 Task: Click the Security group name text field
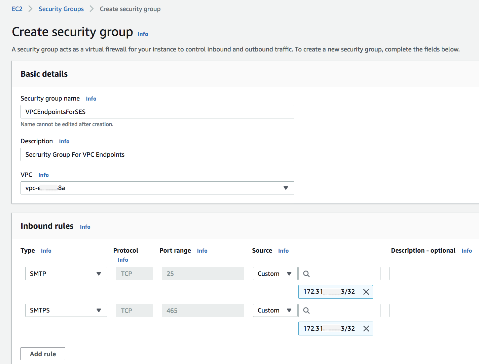157,112
